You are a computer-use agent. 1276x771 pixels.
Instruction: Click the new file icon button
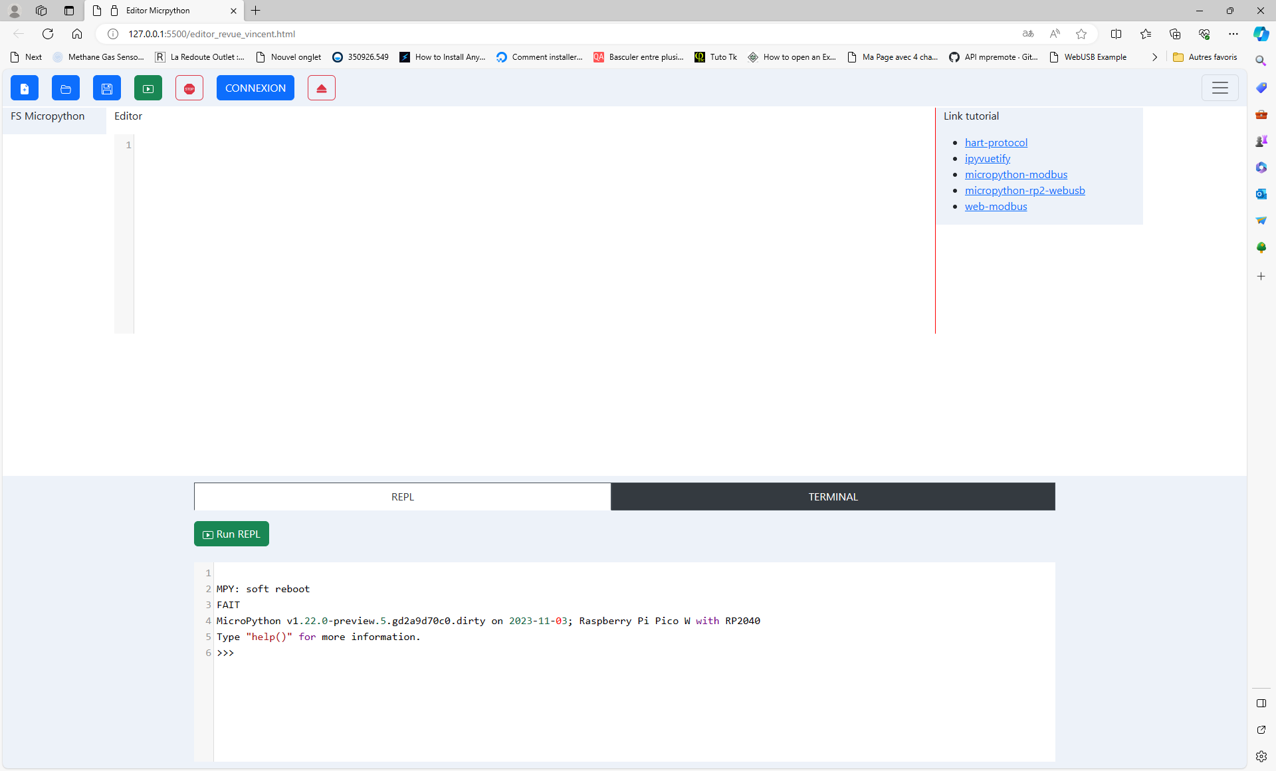[x=25, y=88]
